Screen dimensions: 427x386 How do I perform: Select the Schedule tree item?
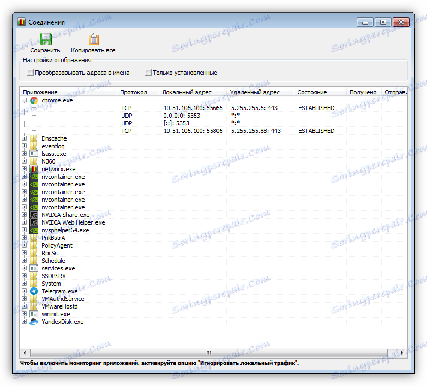(x=53, y=261)
